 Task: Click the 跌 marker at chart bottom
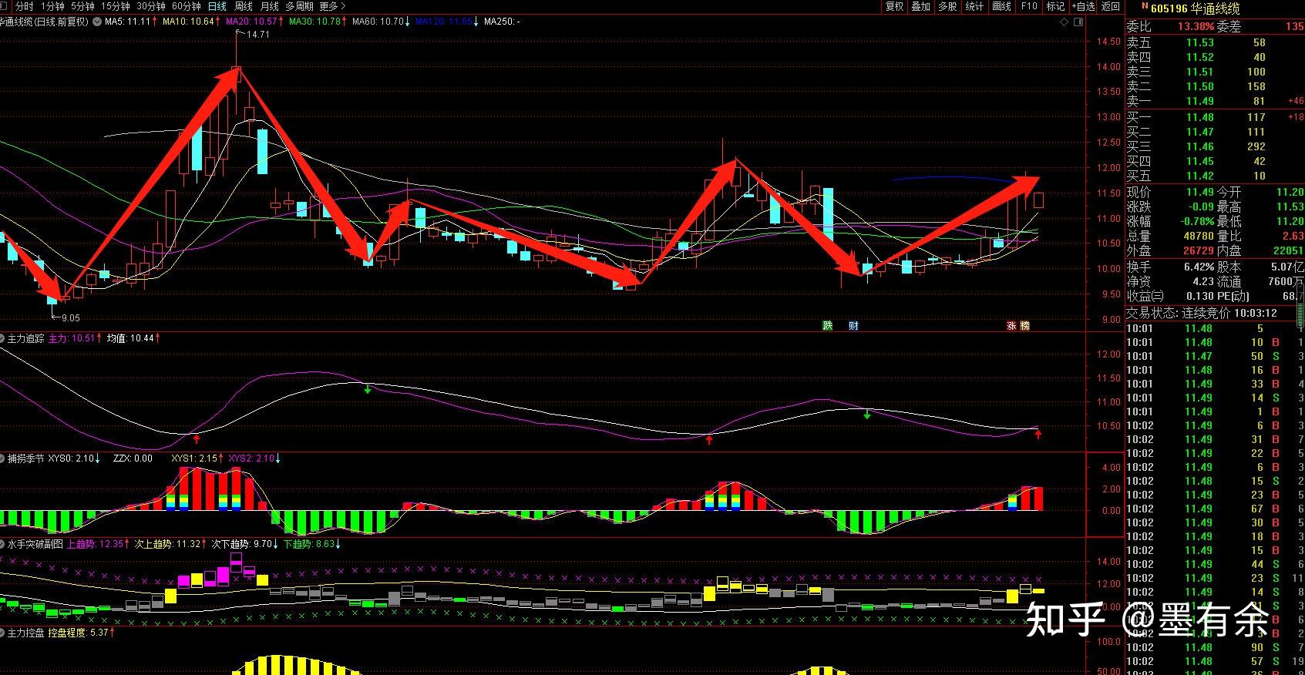[827, 326]
